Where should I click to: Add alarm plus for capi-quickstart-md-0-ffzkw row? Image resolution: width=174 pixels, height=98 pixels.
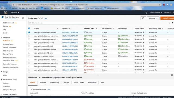click(x=144, y=56)
